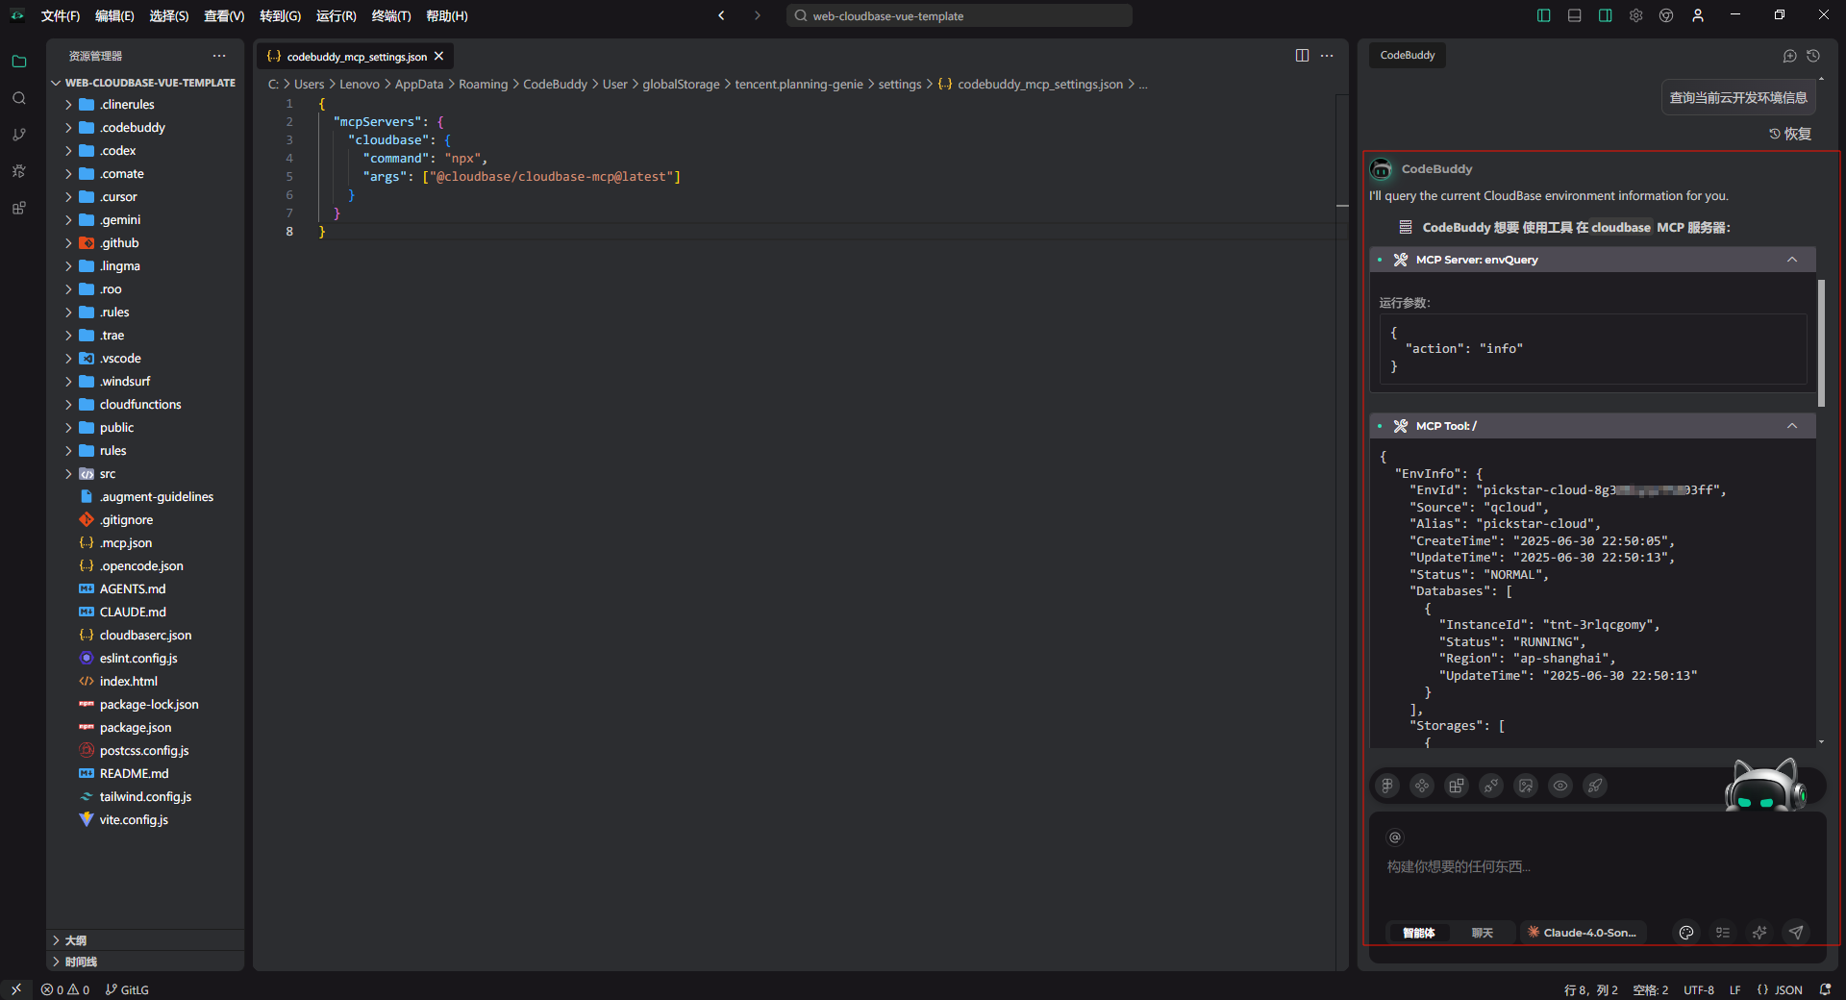Click the 恢复 restore button
1846x1000 pixels.
click(x=1790, y=134)
